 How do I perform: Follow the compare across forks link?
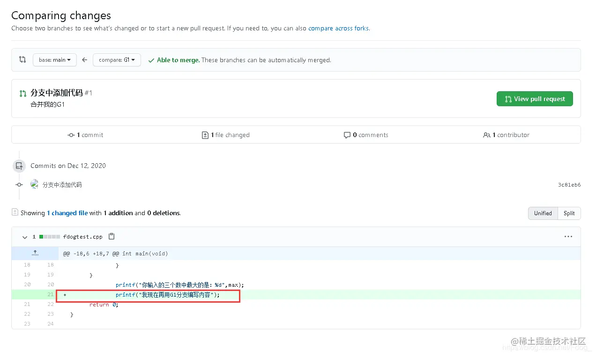(338, 28)
